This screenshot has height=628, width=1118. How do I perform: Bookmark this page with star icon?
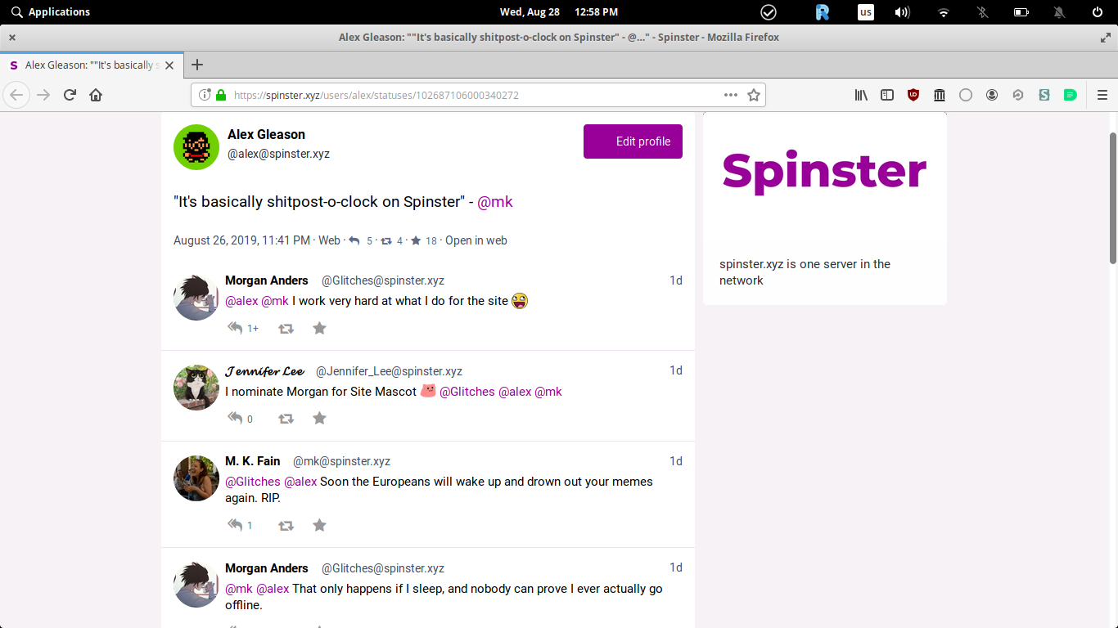point(754,95)
